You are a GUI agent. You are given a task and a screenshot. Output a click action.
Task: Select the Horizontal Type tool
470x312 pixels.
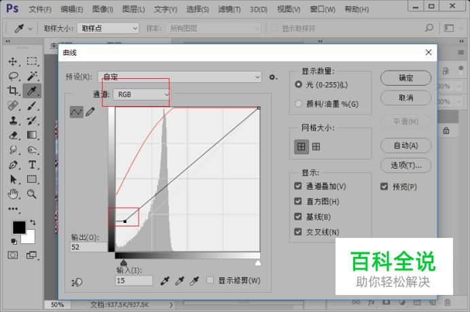tap(32, 164)
